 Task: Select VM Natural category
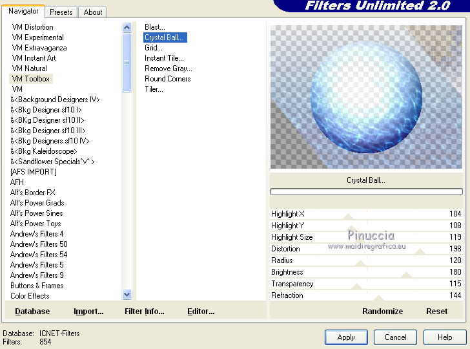(30, 69)
